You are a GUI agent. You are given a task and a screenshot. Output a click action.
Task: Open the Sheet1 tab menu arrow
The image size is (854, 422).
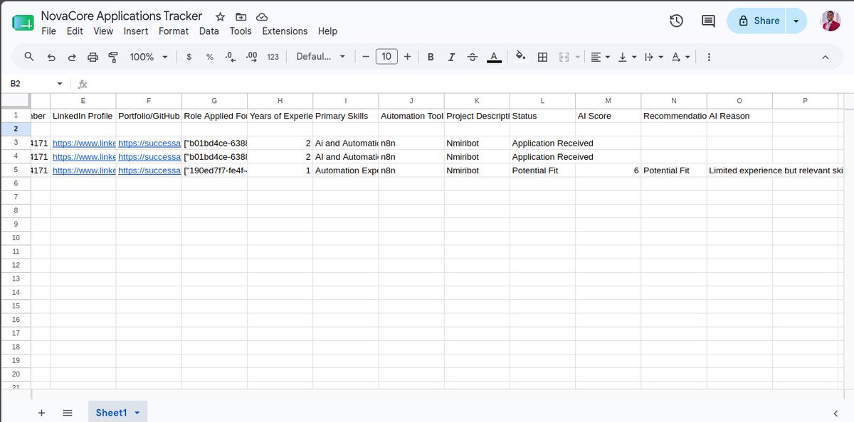point(137,413)
